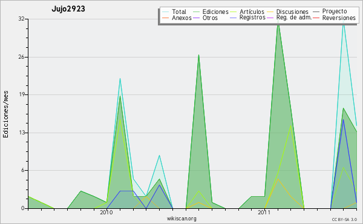Select the Registros legend entry
The width and height of the screenshot is (363, 224).
pyautogui.click(x=247, y=18)
